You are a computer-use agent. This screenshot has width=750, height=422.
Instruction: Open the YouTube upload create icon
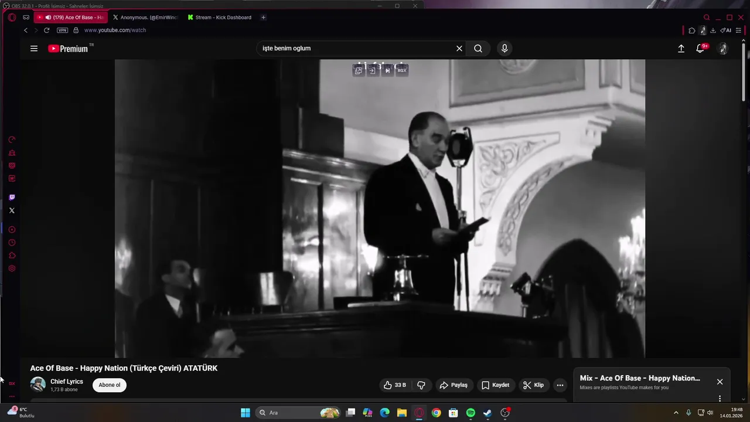pos(681,49)
